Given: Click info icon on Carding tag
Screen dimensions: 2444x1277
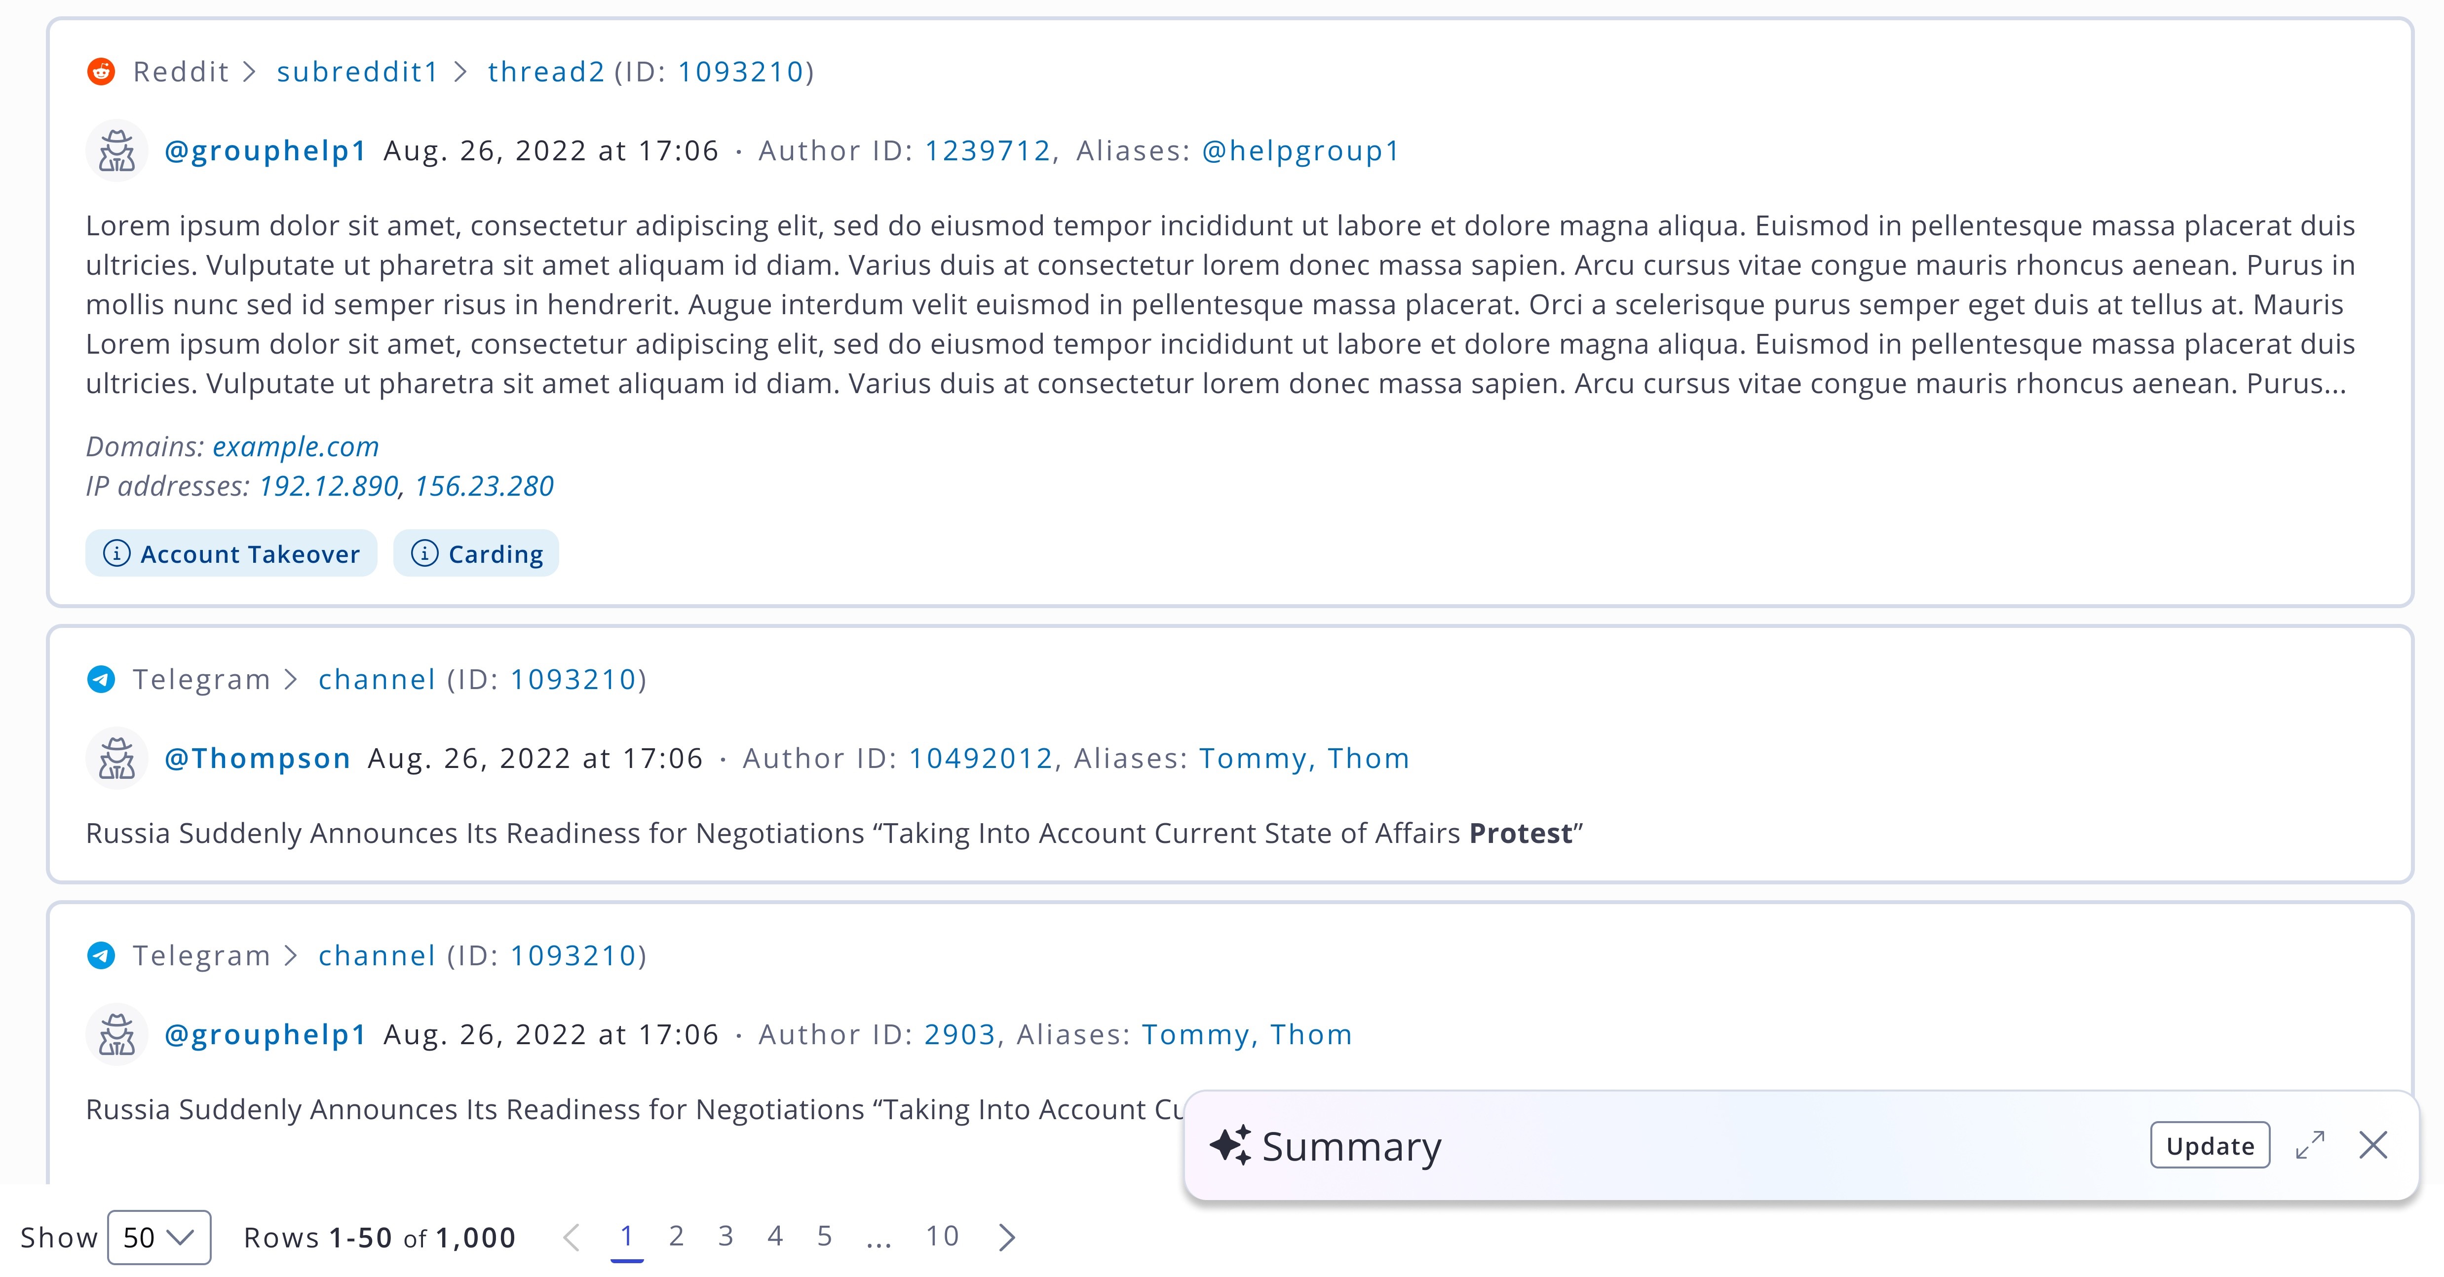Looking at the screenshot, I should click(x=424, y=553).
